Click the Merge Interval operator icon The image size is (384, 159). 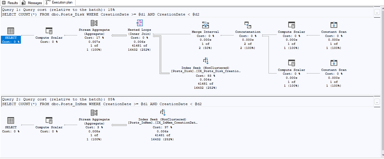coord(205,25)
